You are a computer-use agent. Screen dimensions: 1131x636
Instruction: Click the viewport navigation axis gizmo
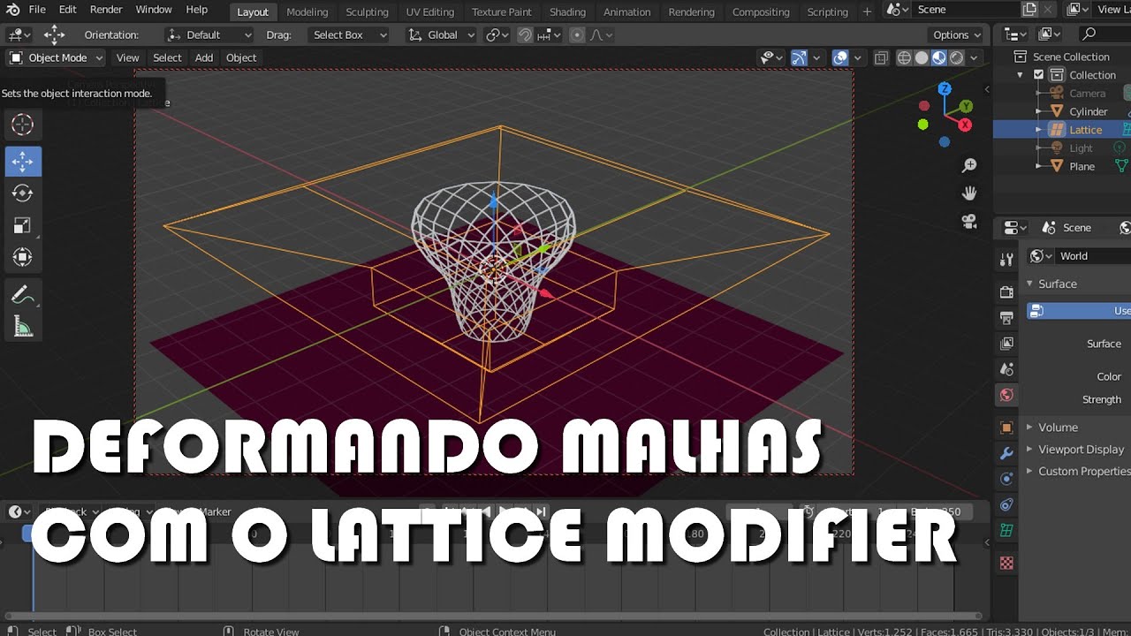tap(945, 115)
